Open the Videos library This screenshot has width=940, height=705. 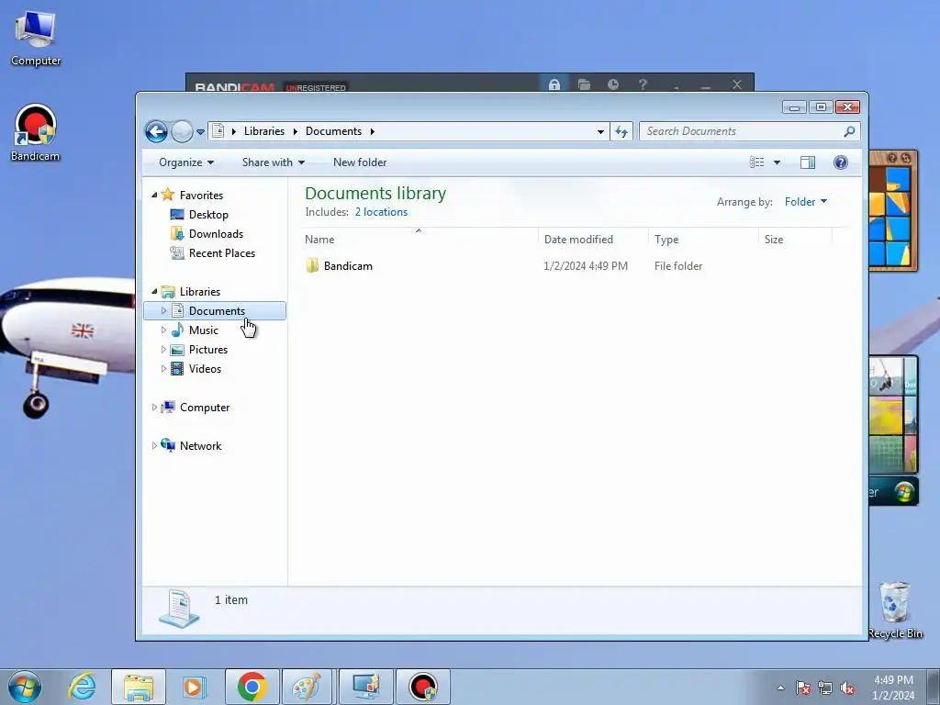point(205,369)
